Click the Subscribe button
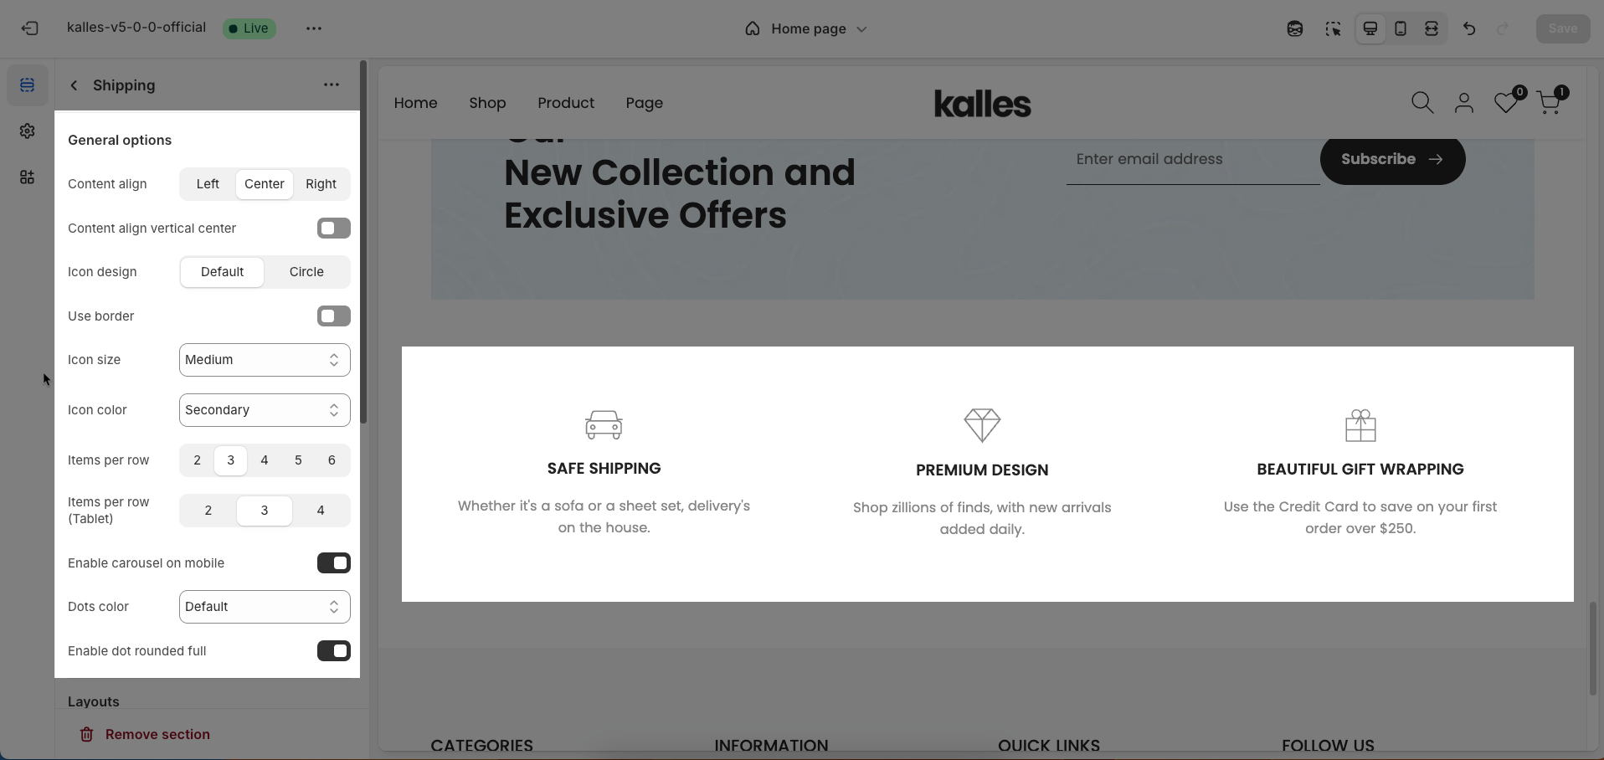 (1392, 159)
